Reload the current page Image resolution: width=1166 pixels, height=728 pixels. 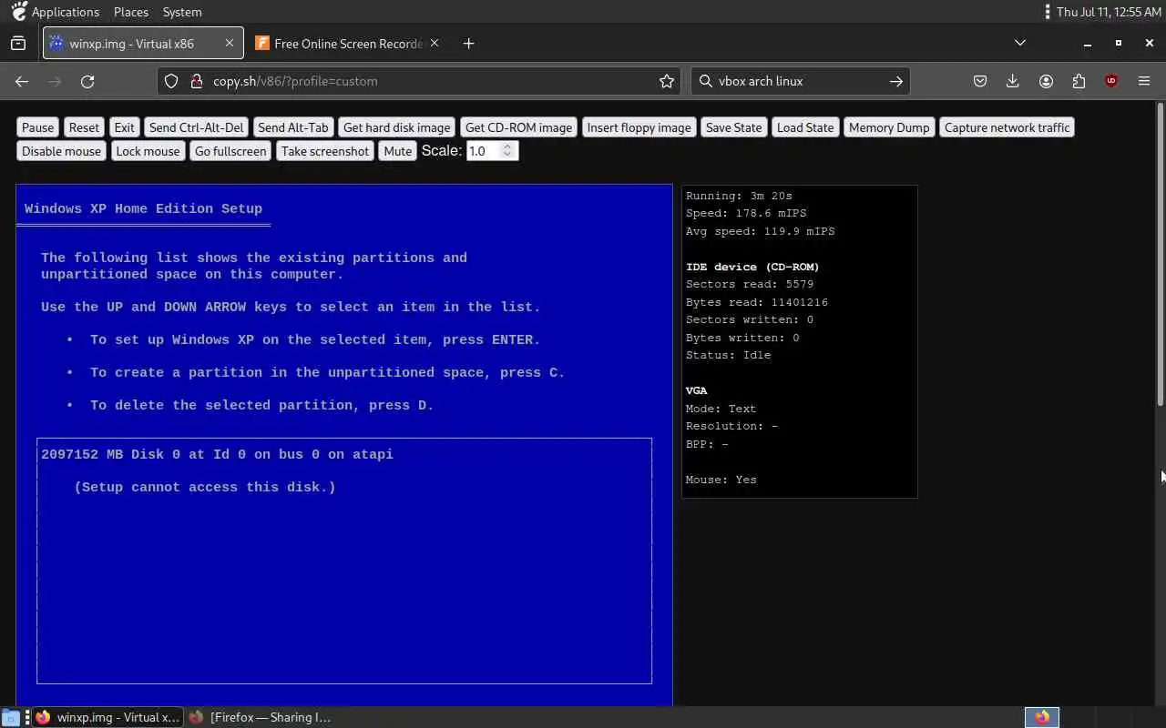point(87,81)
